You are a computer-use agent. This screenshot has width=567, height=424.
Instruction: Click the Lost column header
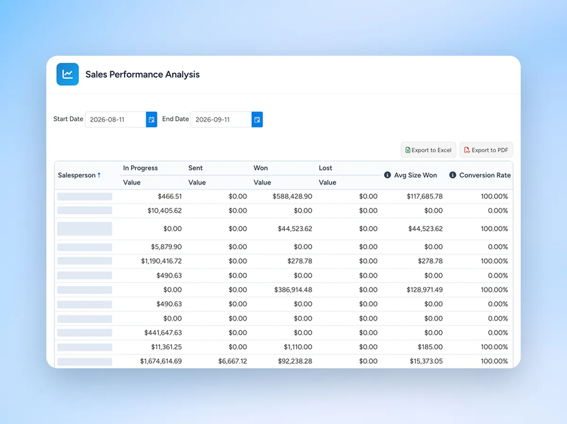click(326, 168)
